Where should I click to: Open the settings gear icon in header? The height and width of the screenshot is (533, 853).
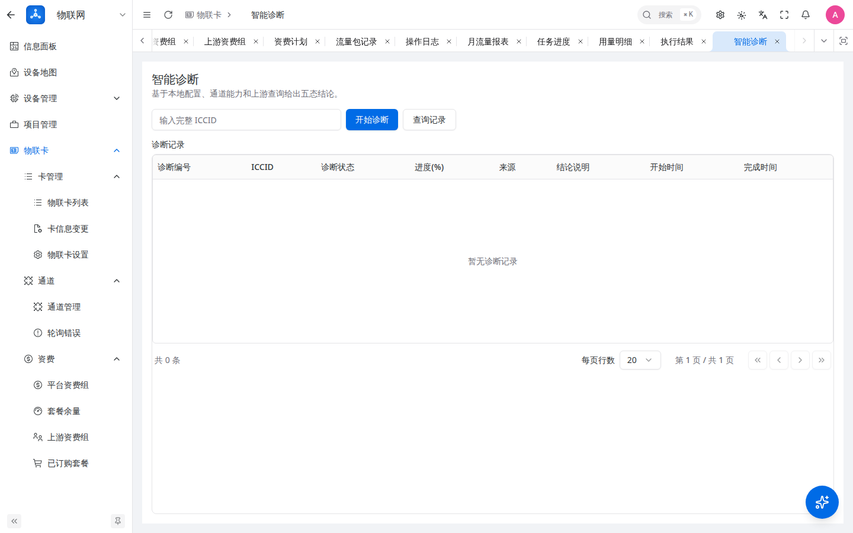(x=720, y=15)
